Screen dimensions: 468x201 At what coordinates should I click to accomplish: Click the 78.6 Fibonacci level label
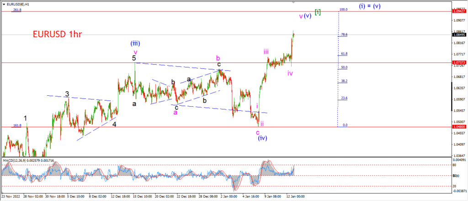click(x=344, y=35)
